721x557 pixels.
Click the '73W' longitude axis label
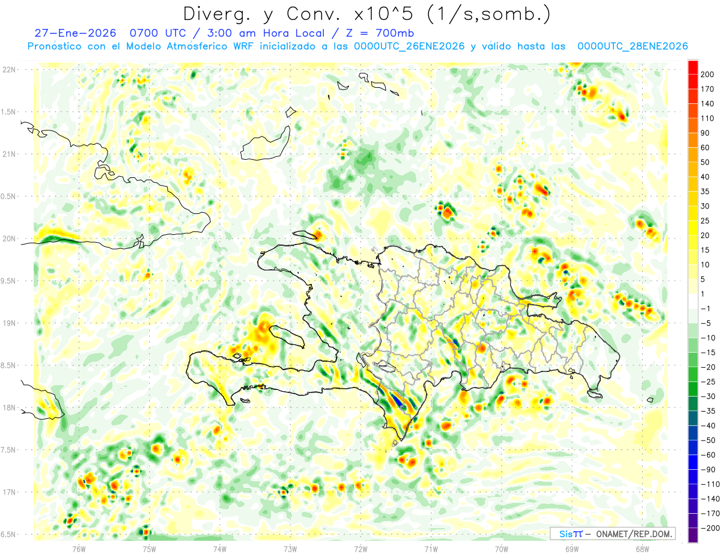click(x=290, y=549)
